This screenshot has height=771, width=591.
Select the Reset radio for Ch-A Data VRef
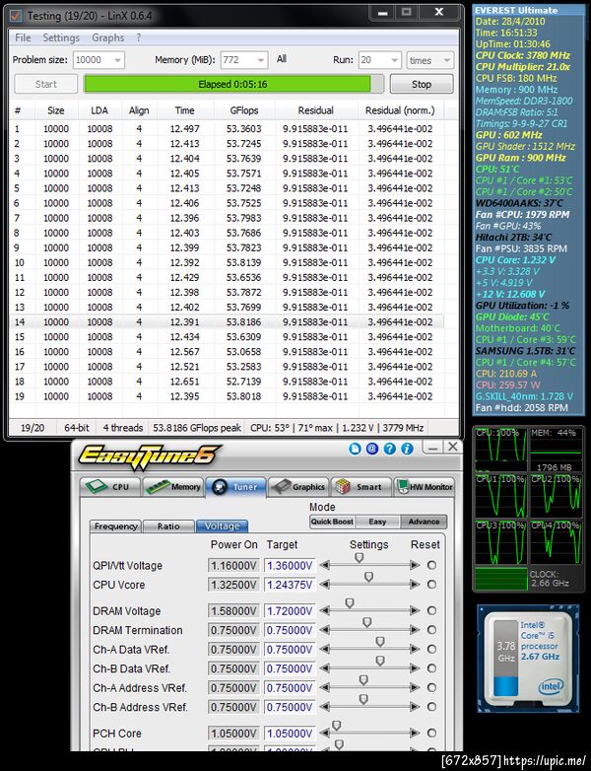click(431, 649)
